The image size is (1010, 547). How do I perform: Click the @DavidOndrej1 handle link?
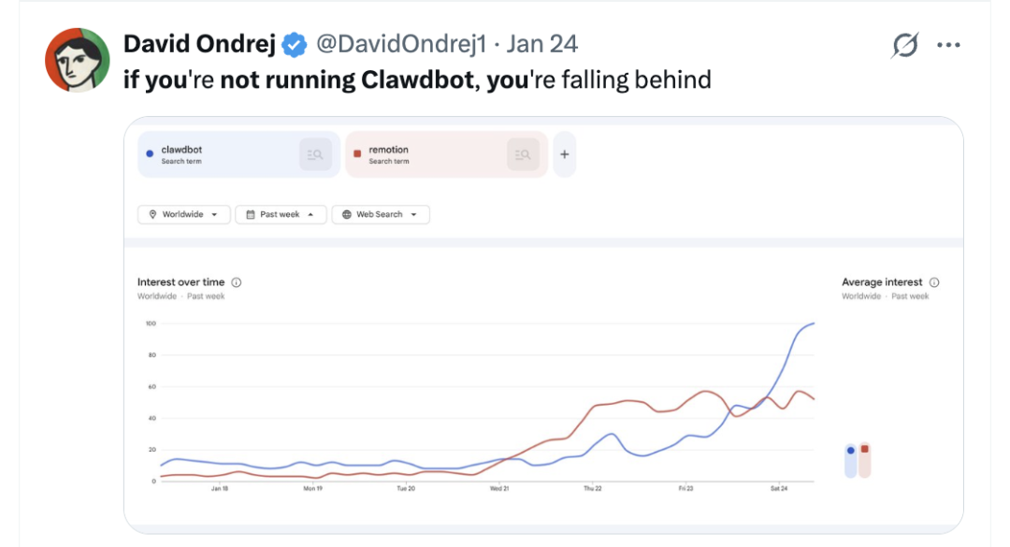[402, 44]
